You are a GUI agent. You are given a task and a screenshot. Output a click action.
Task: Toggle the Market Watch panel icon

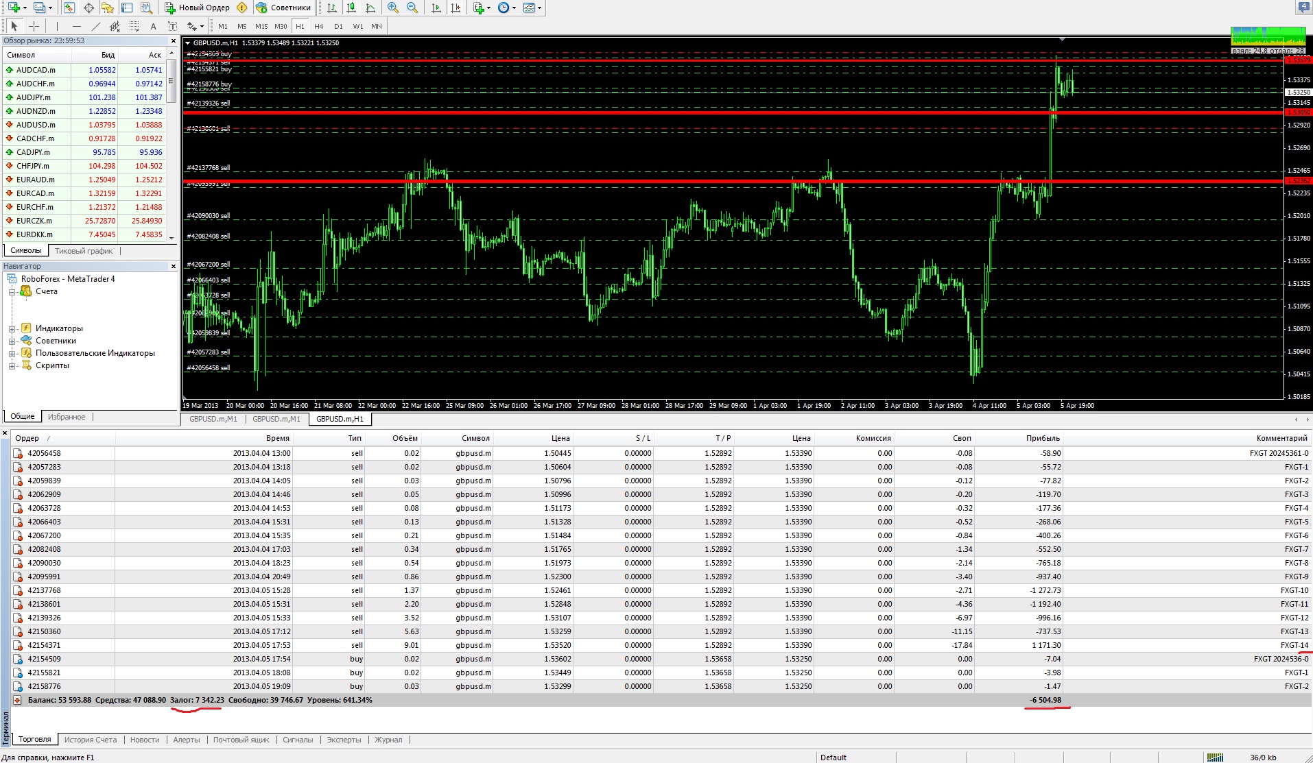point(69,8)
